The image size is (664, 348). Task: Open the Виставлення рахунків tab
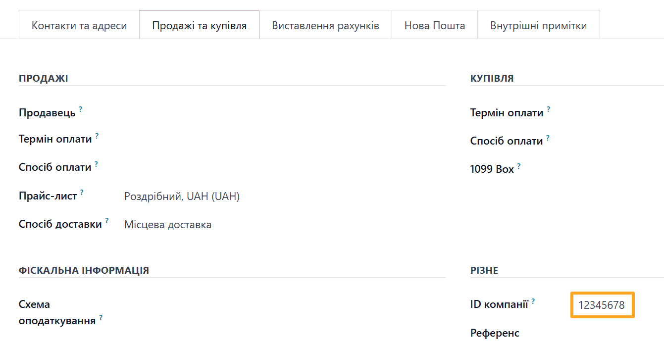(325, 24)
